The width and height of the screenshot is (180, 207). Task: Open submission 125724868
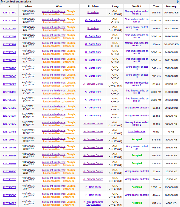click(x=9, y=108)
